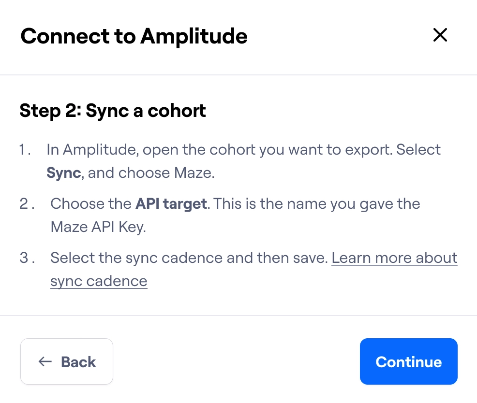The width and height of the screenshot is (477, 403).
Task: Click Learn more about sync cadence
Action: [x=394, y=258]
